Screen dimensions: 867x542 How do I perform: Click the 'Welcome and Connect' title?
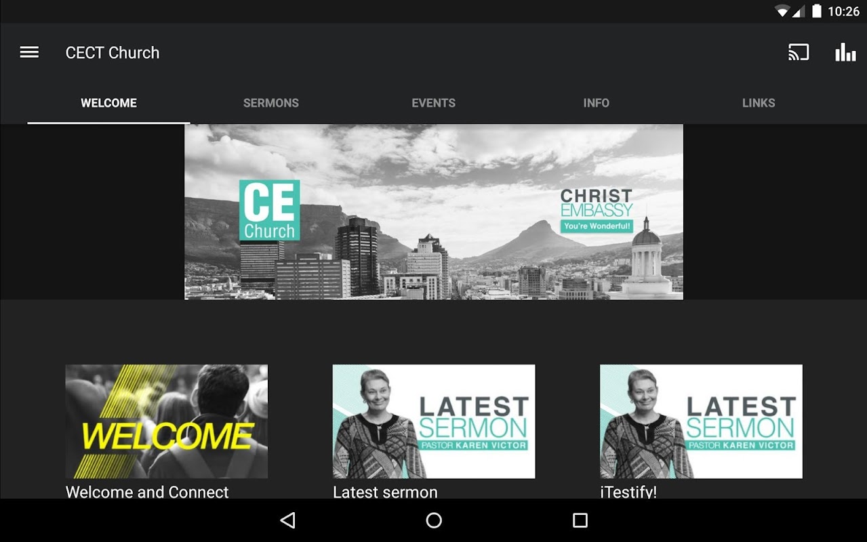pyautogui.click(x=147, y=492)
